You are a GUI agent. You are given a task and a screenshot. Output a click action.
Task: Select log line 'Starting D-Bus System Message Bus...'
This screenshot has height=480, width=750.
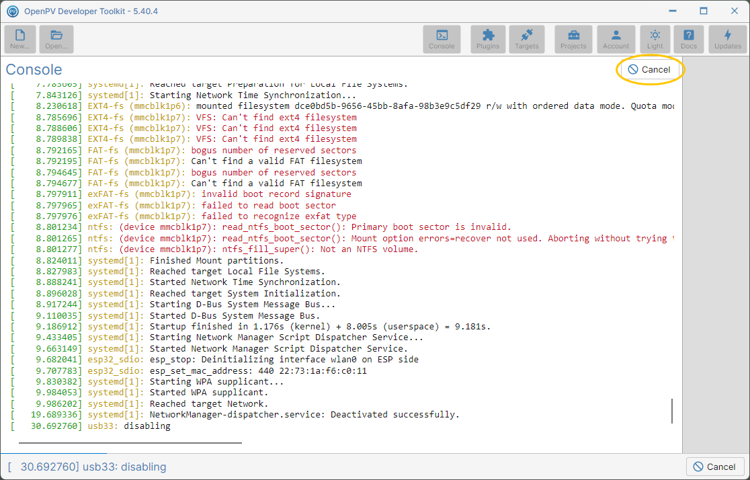[x=173, y=305]
